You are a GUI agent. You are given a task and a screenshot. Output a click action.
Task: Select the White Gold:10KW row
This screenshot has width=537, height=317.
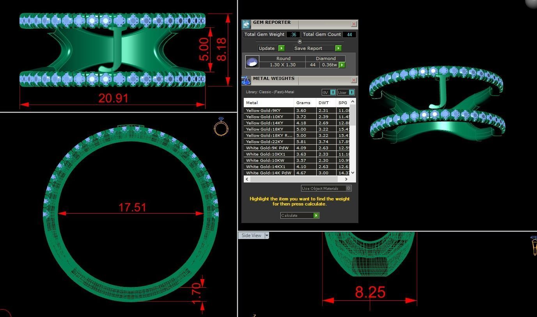297,160
